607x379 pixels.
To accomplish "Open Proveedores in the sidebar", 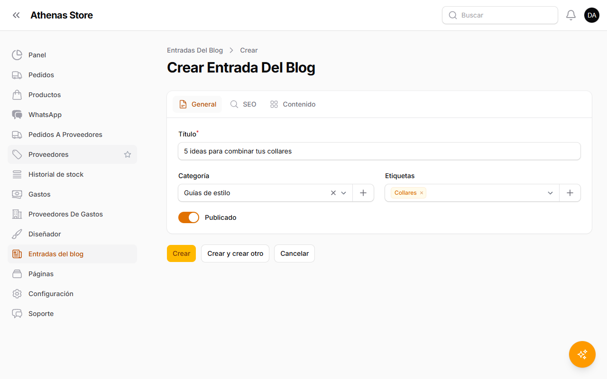I will point(72,154).
